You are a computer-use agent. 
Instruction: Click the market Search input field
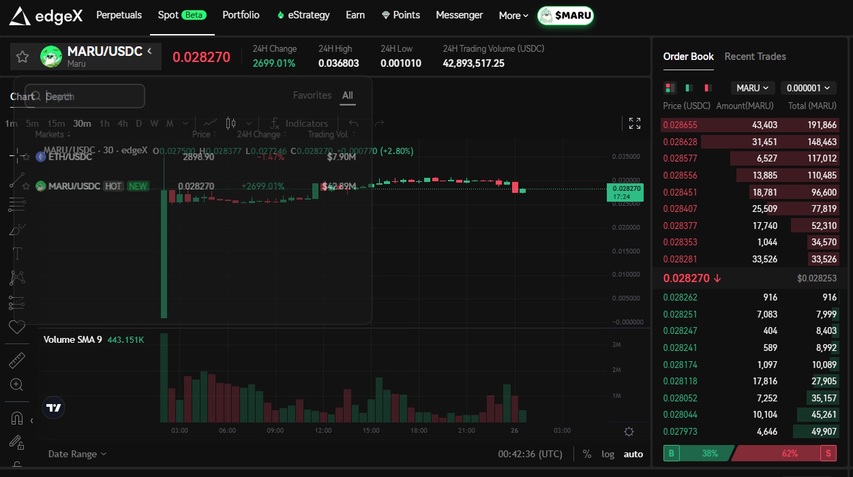tap(92, 96)
